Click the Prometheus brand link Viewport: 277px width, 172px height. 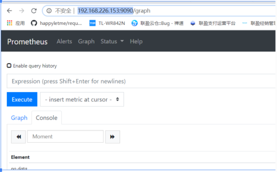28,42
